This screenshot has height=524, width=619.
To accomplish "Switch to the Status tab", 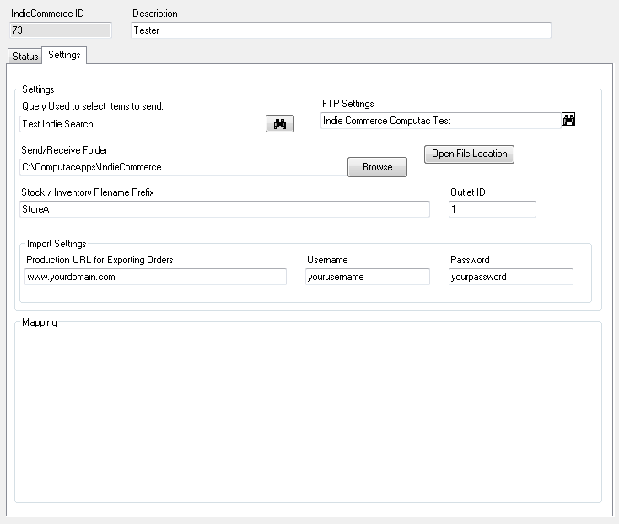I will 24,56.
